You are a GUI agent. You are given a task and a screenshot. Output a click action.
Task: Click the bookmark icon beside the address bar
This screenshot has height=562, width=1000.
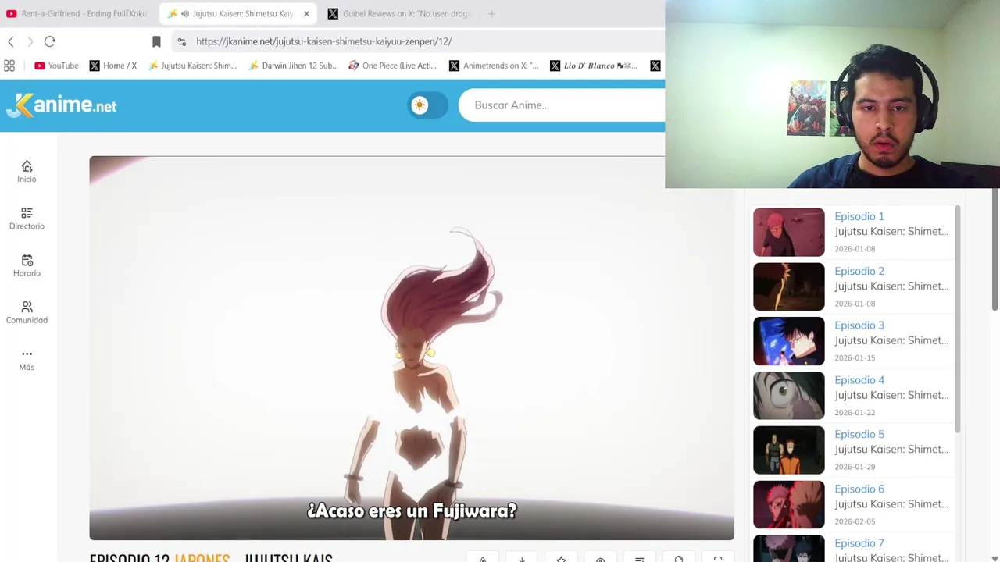[156, 41]
